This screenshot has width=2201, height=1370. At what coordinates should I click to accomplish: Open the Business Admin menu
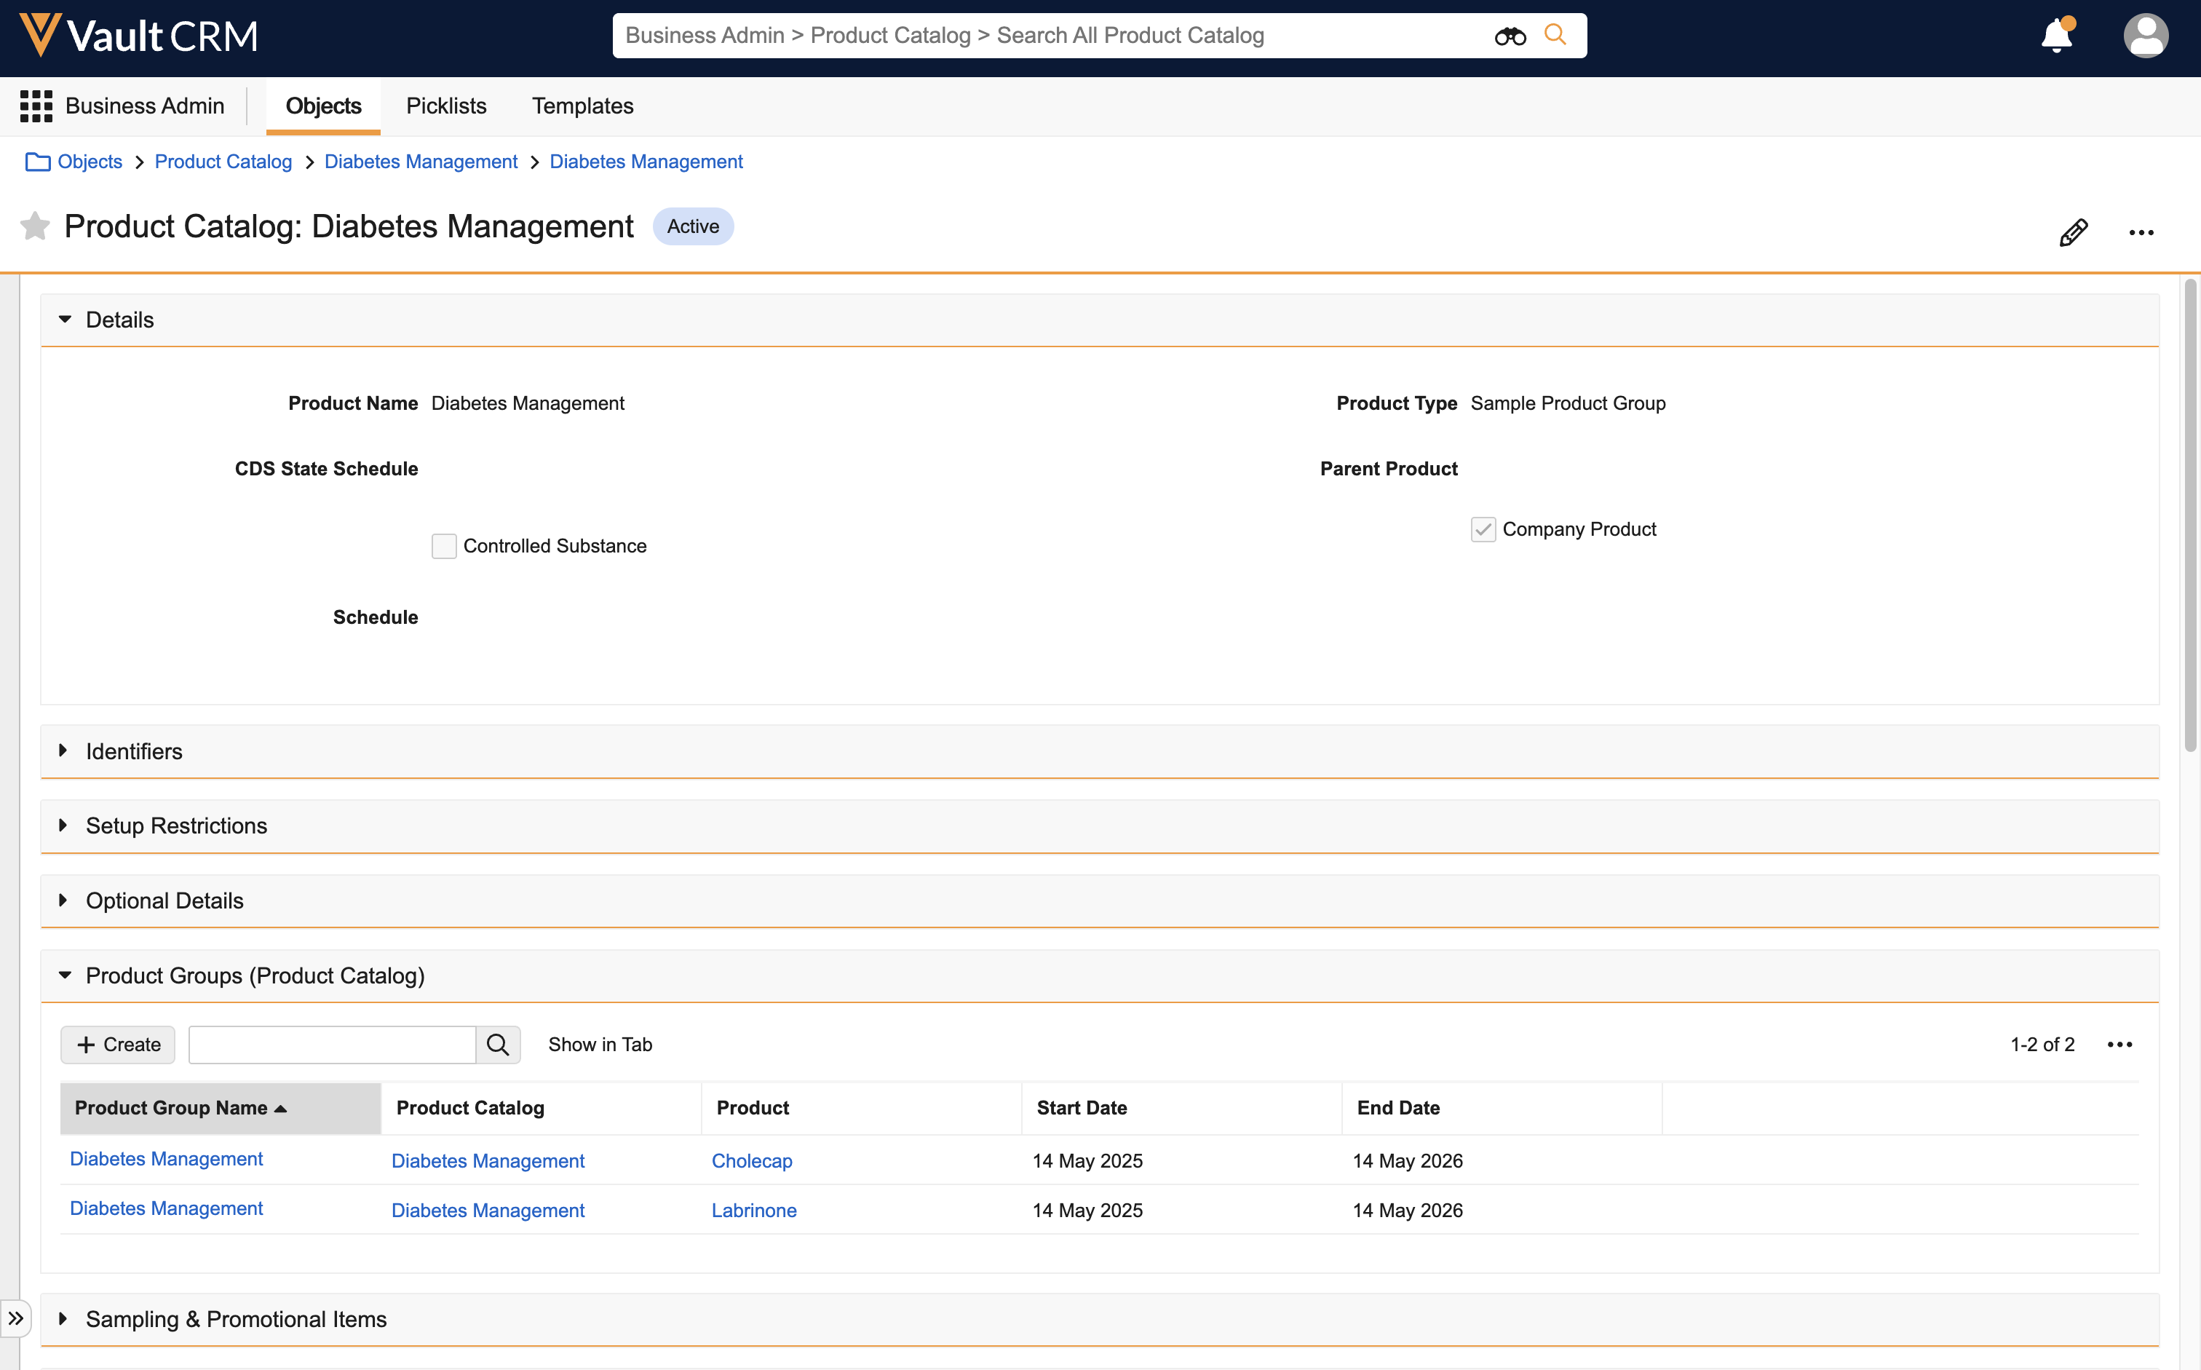[x=145, y=106]
